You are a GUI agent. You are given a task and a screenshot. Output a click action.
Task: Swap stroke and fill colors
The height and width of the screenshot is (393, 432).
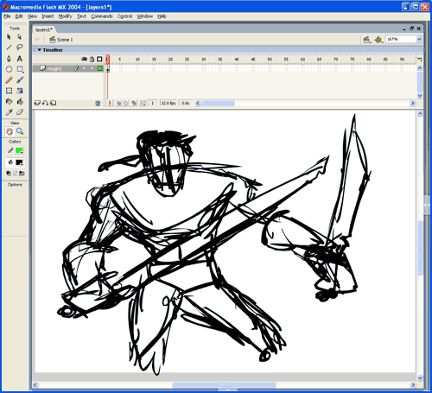pyautogui.click(x=22, y=174)
